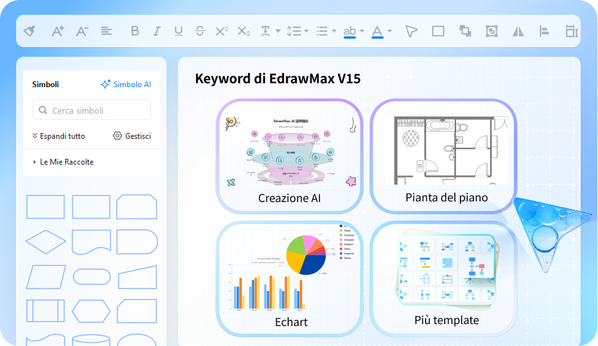Open the line spacing dropdown arrow
This screenshot has height=346, width=598.
coord(306,31)
